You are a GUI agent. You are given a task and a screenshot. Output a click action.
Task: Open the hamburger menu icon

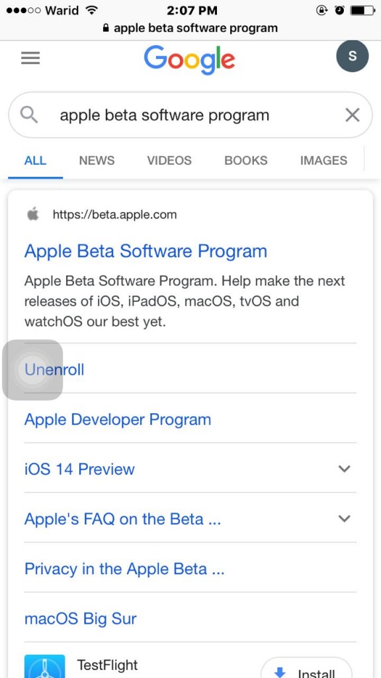30,58
